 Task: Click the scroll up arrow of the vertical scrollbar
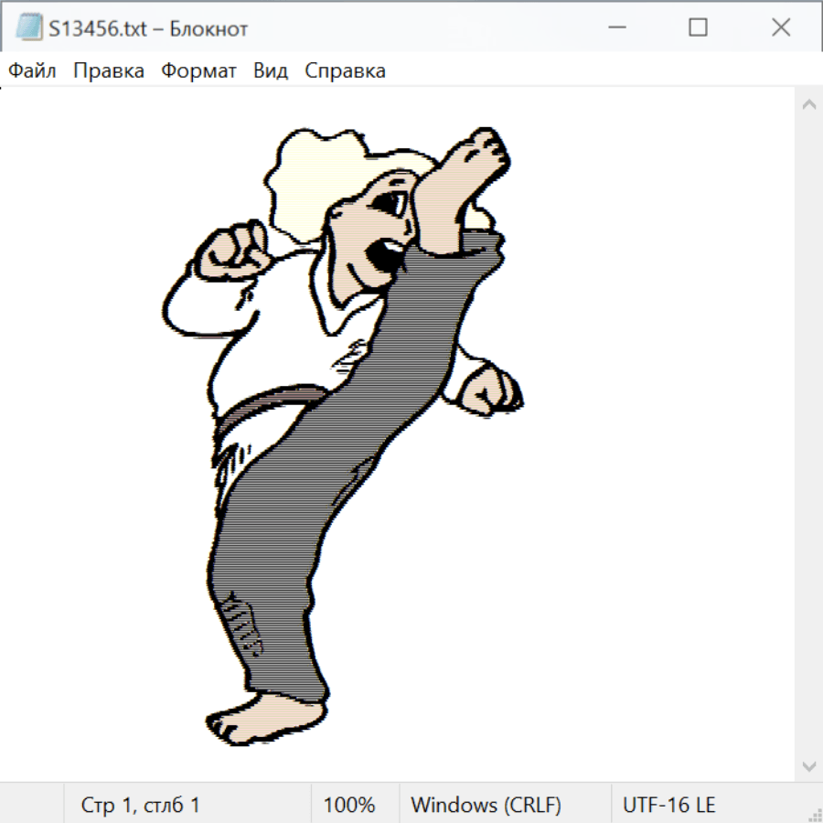808,104
